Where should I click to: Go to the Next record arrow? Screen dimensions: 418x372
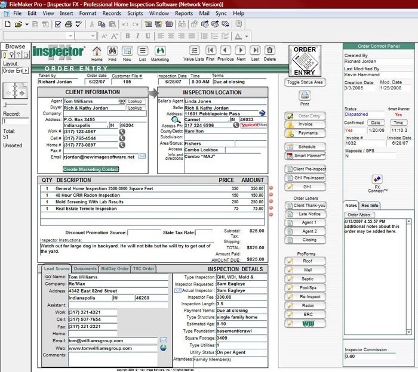(241, 51)
